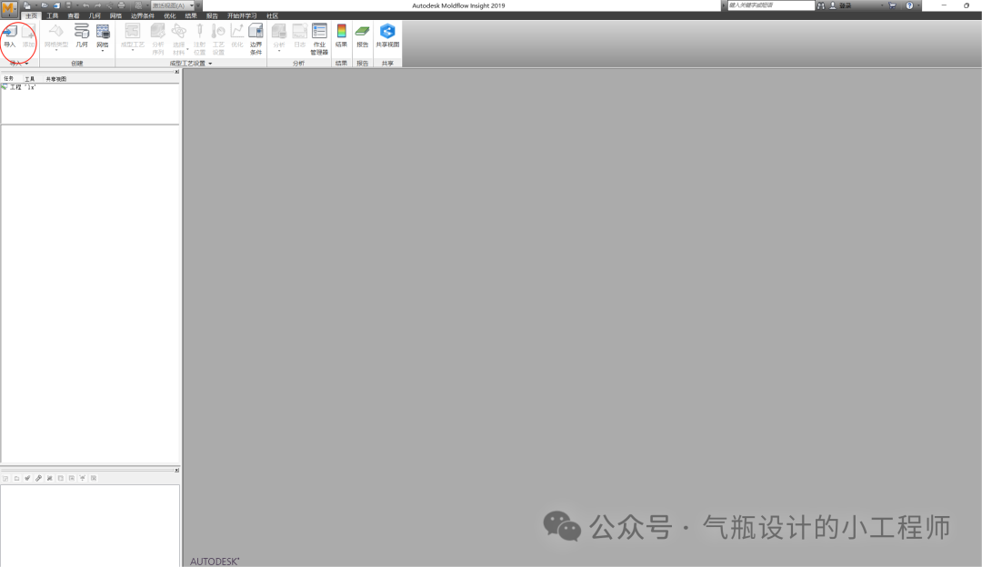
Task: Select the 边界条件 ribbon tab
Action: point(143,15)
